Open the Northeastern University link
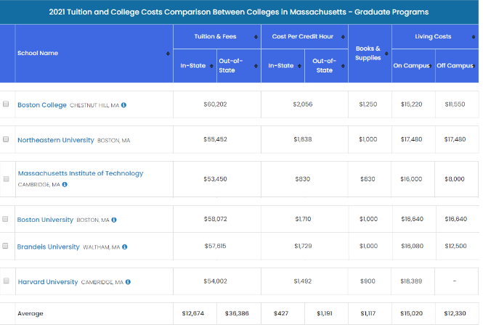 pyautogui.click(x=56, y=140)
